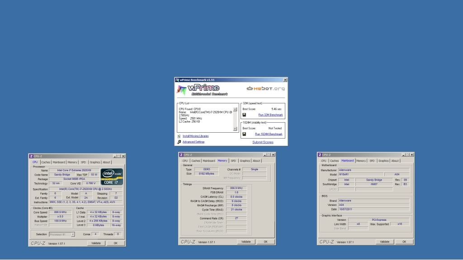Click the Channels # value Single
This screenshot has height=260, width=463.
tap(254, 170)
